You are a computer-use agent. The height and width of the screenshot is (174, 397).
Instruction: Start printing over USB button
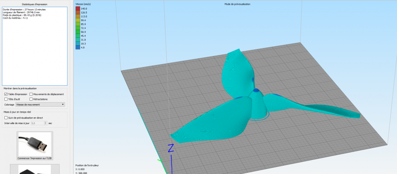pyautogui.click(x=35, y=146)
